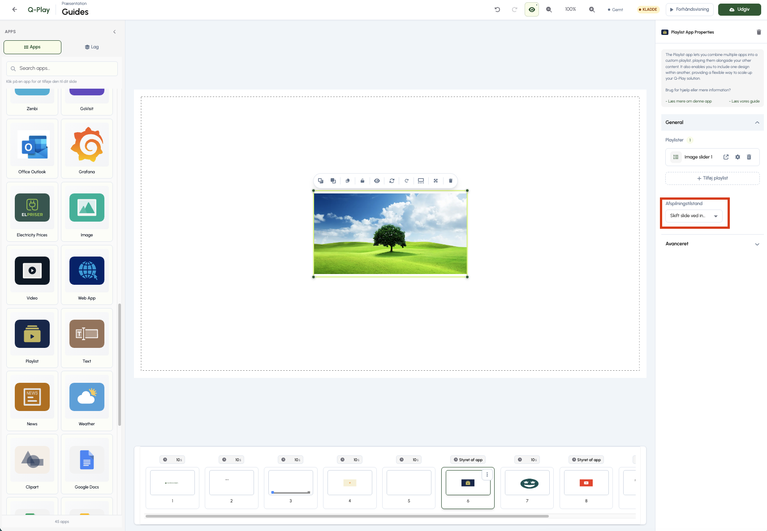Toggle visibility of selected element

[x=377, y=181]
